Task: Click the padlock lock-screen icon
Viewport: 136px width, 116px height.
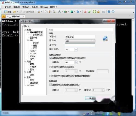Action: tap(98, 12)
